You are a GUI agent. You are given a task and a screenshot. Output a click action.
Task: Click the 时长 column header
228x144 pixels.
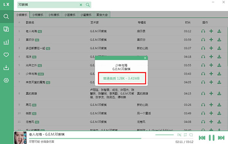188,22
